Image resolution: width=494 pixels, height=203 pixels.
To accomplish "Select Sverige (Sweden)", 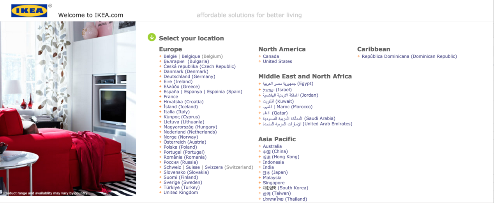I will coord(183,182).
